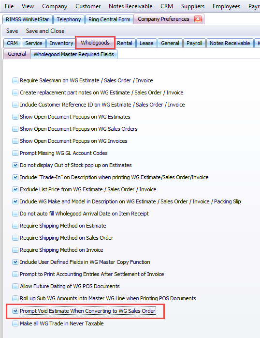The height and width of the screenshot is (338, 260).
Task: Open the Notes Receivable menu
Action: point(130,6)
